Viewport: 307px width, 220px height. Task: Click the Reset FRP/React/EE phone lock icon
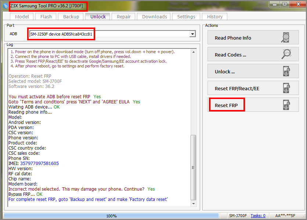pos(286,88)
